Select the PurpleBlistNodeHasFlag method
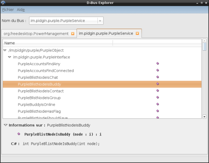Image resolution: width=209 pixels, height=163 pixels. point(39,112)
